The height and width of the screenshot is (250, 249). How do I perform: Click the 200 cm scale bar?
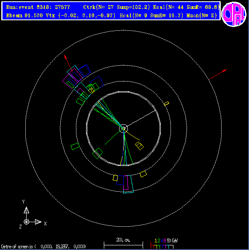pyautogui.click(x=124, y=244)
